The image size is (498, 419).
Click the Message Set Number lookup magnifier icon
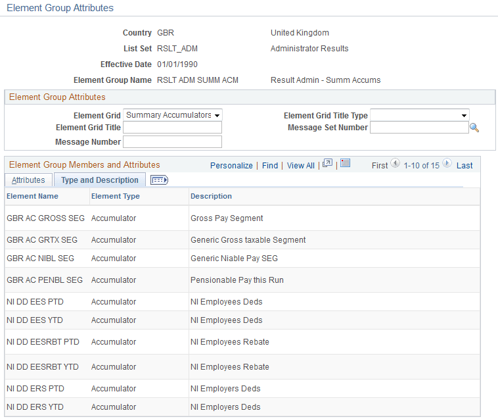[474, 128]
